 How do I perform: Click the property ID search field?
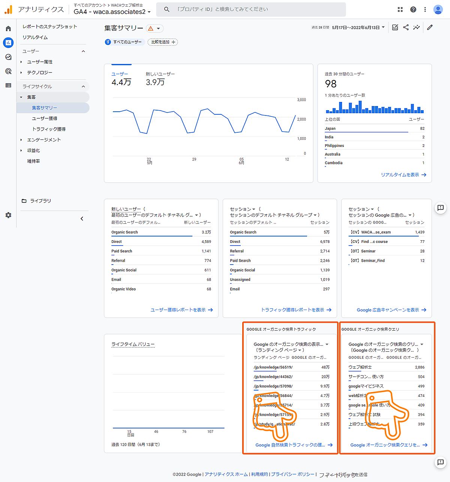(250, 9)
